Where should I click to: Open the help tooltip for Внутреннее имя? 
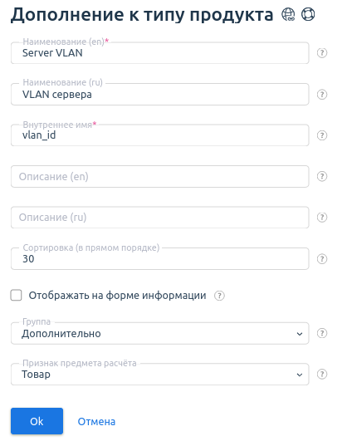(x=322, y=135)
